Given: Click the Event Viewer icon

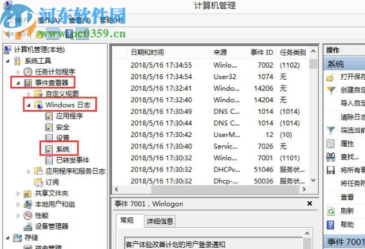Looking at the screenshot, I should [x=28, y=83].
